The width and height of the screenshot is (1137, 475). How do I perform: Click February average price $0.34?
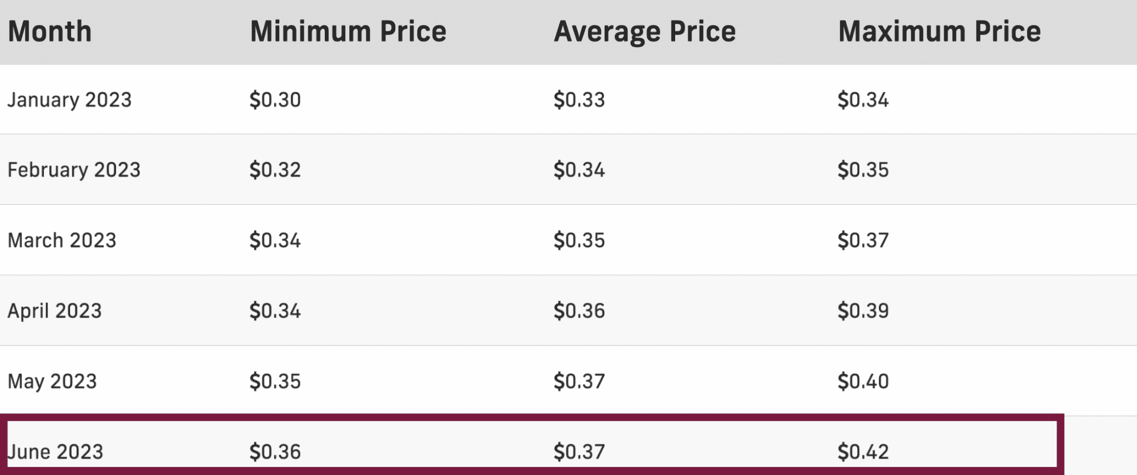[x=579, y=170]
